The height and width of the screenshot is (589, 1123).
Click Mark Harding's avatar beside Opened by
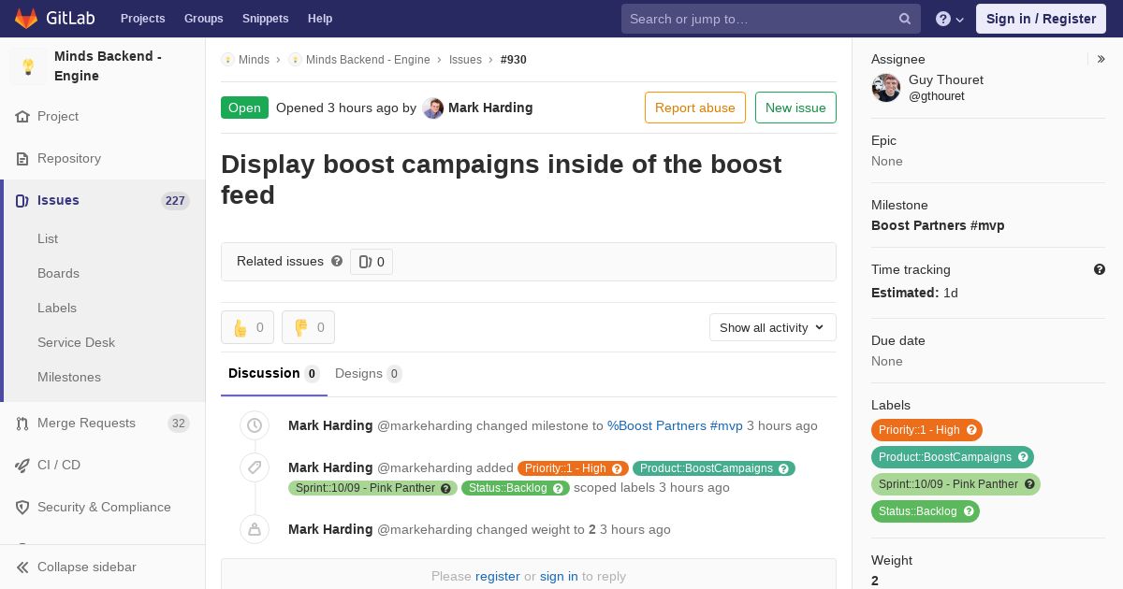tap(433, 108)
